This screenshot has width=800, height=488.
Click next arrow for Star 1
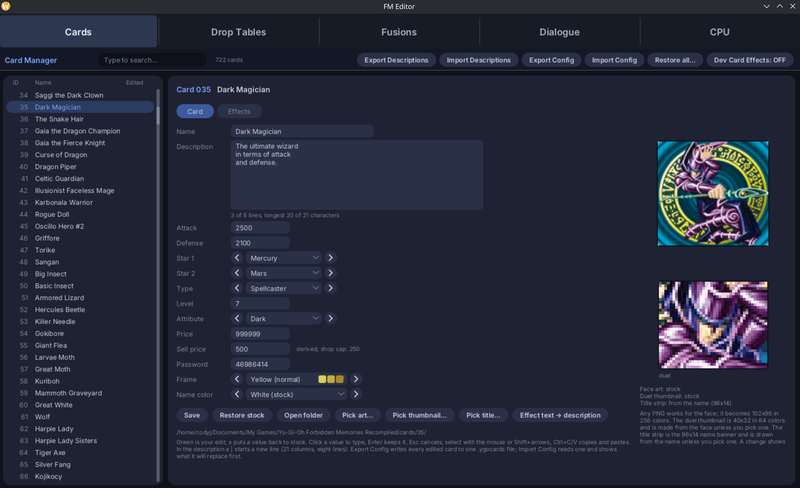pos(330,258)
